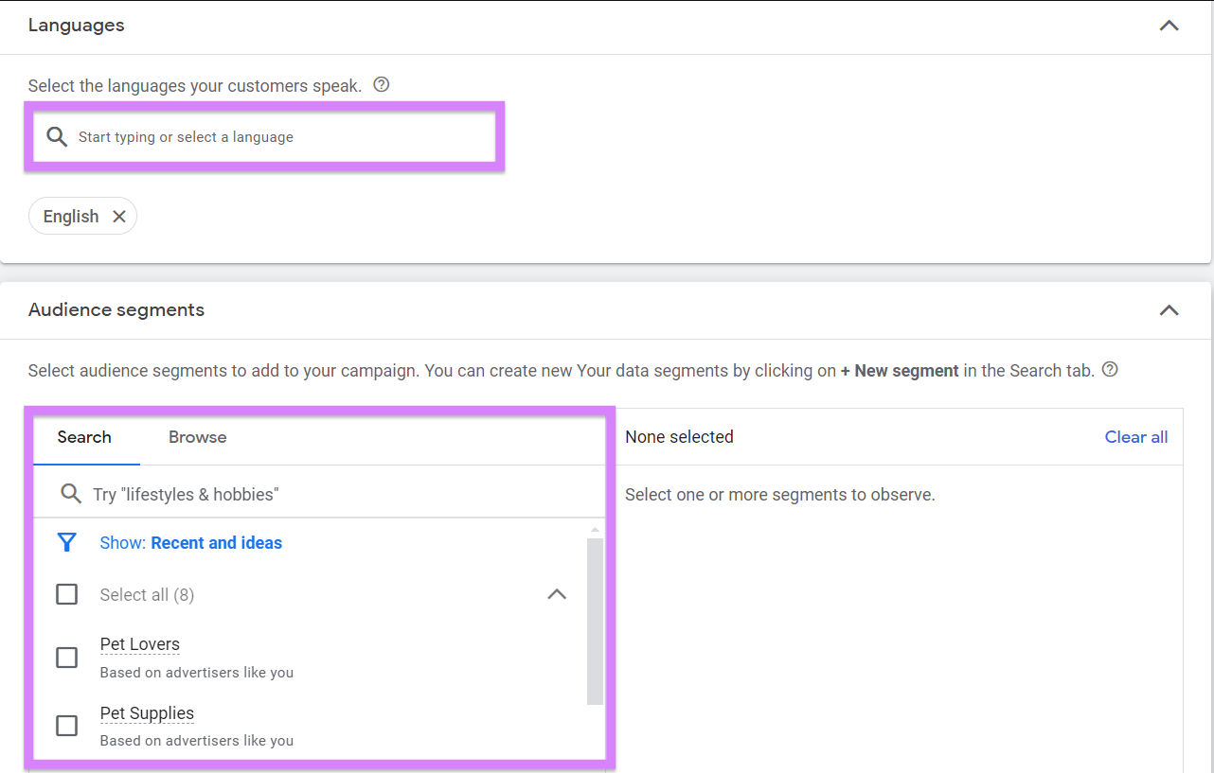The width and height of the screenshot is (1214, 773).
Task: Remove the English language chip via X
Action: pos(119,217)
